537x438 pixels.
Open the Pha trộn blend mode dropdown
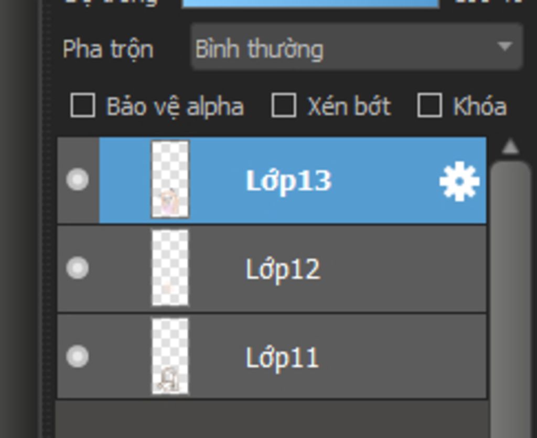357,48
